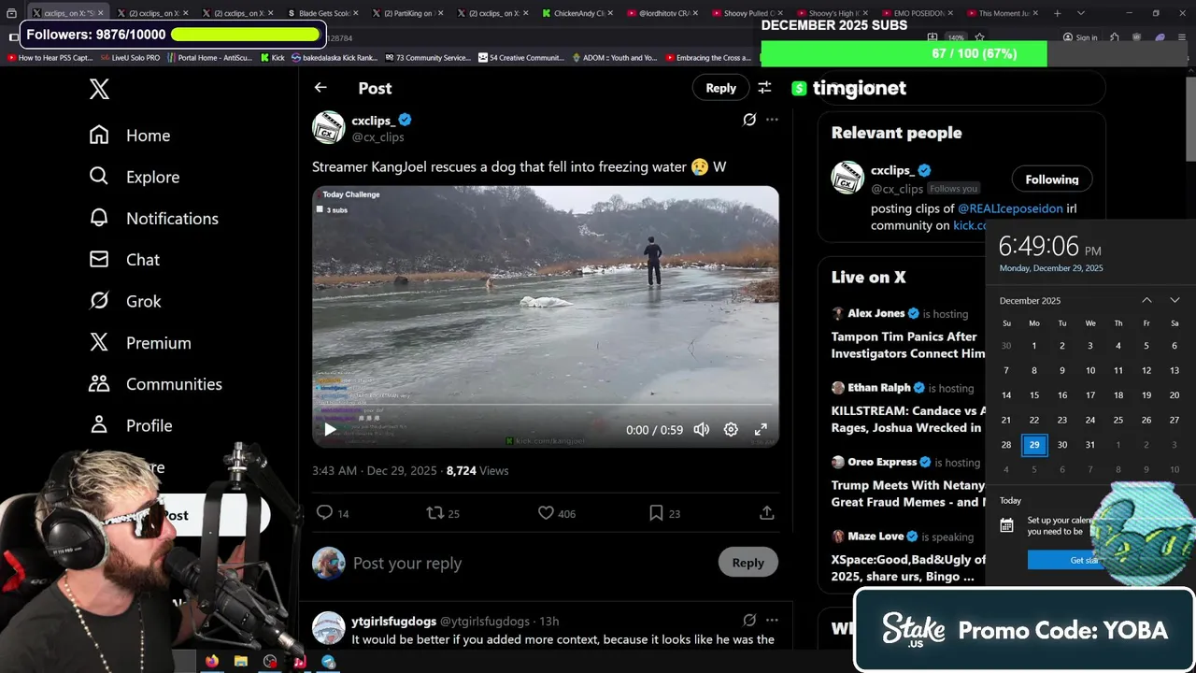Enter fullscreen on the video player

[761, 430]
